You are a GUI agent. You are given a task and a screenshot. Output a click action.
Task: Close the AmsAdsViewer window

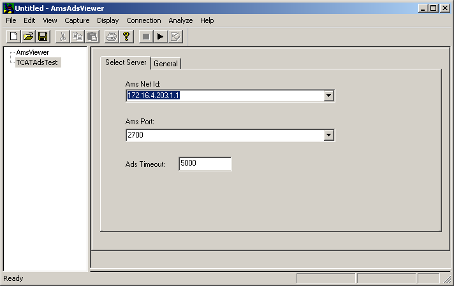[444, 8]
